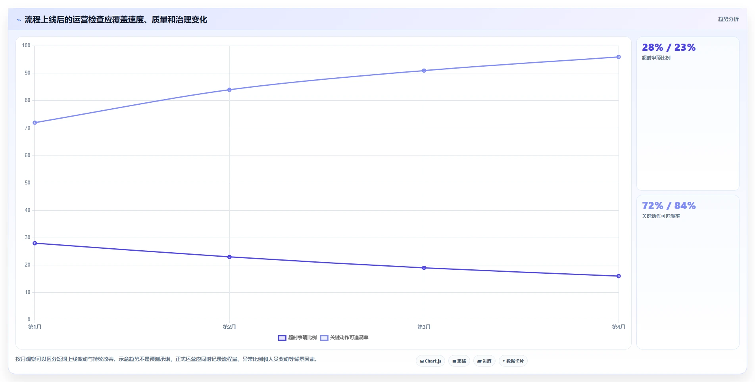The height and width of the screenshot is (382, 755).
Task: Select the 表格 tag chip
Action: point(459,361)
